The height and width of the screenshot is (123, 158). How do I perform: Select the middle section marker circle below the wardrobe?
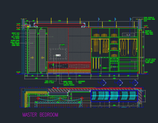click(120, 83)
